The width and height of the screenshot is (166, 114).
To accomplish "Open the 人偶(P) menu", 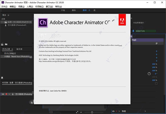I will pos(30,7).
